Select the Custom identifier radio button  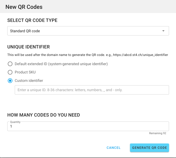[x=10, y=81]
